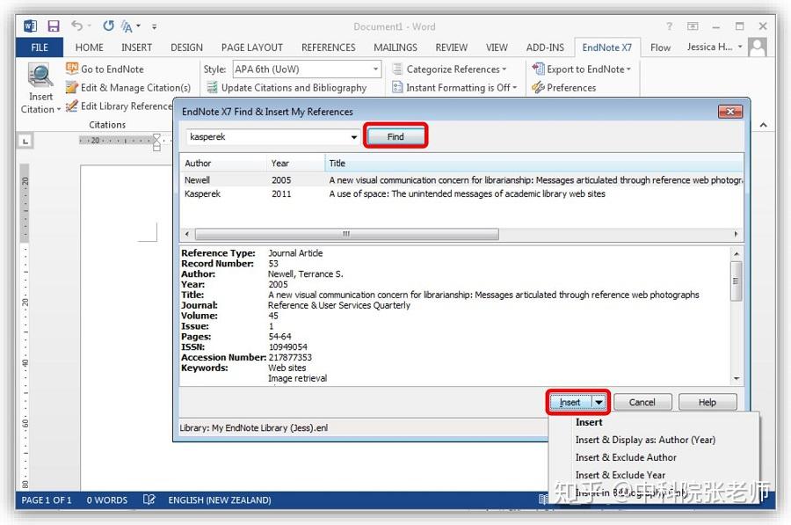Click Edit & Manage Citation(s) icon
791x525 pixels.
(72, 87)
